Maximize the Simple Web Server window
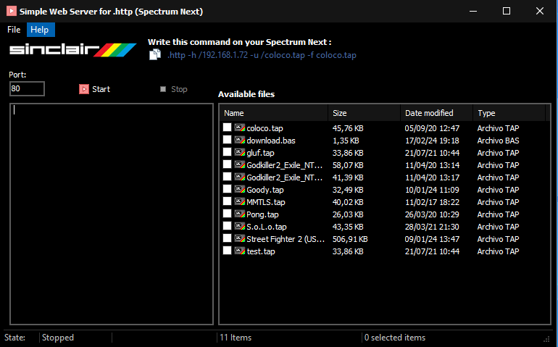 pos(507,11)
